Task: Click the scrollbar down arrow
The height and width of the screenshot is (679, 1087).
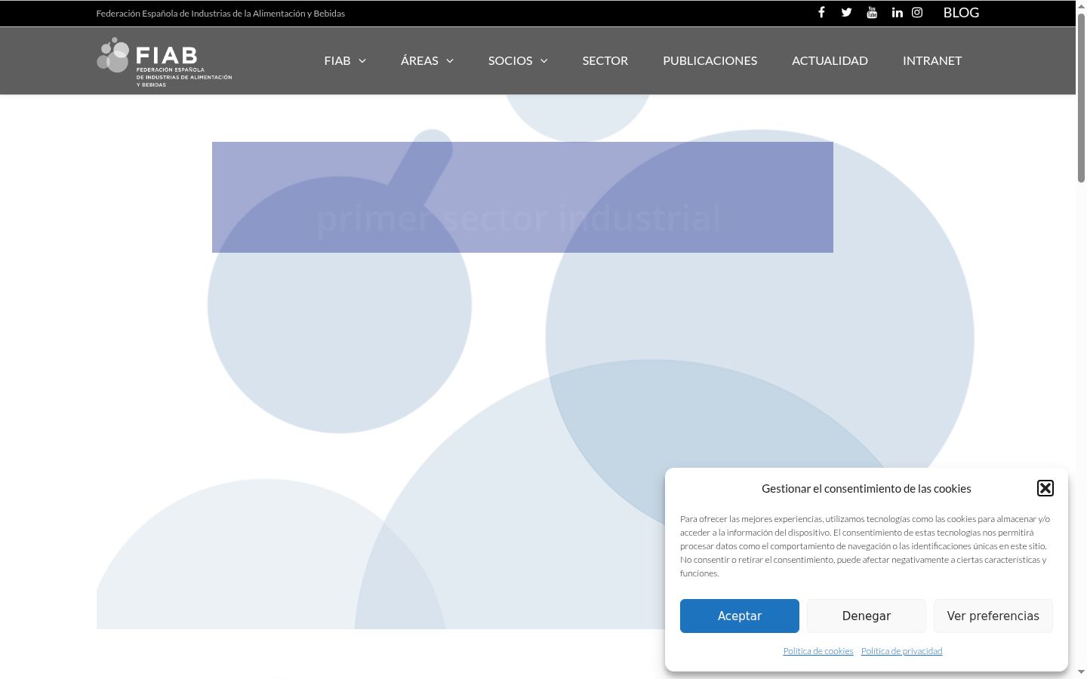Action: [1081, 672]
